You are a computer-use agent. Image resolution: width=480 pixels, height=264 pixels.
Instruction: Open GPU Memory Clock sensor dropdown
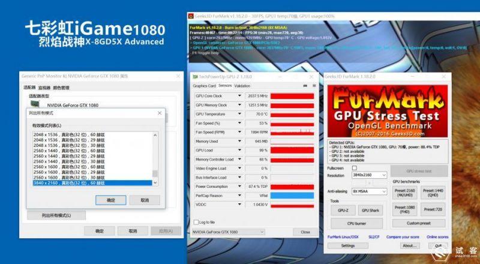tap(239, 105)
